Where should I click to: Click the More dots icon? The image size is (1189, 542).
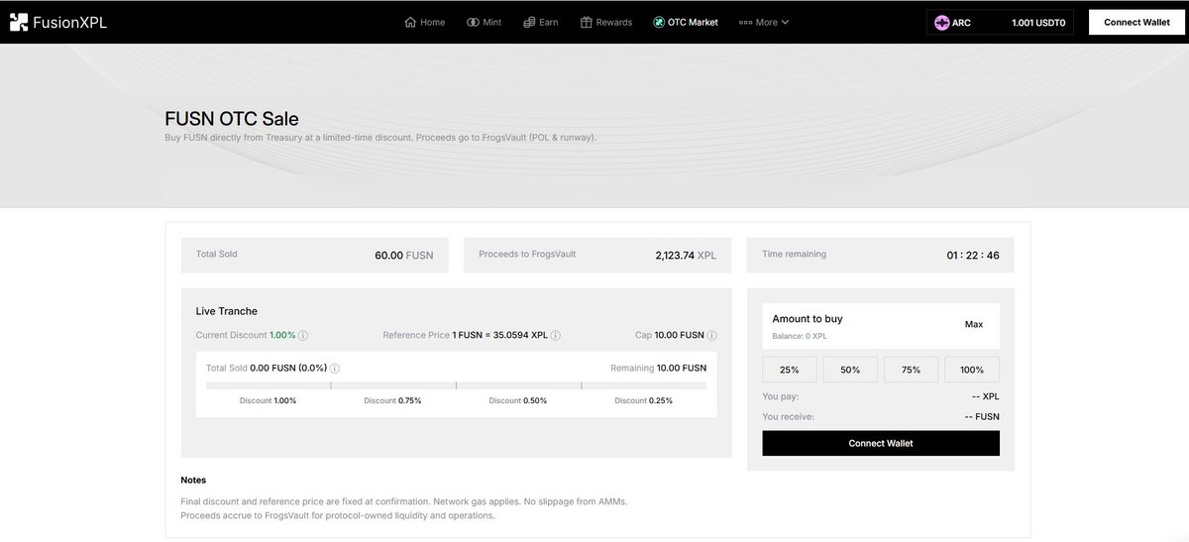point(745,22)
